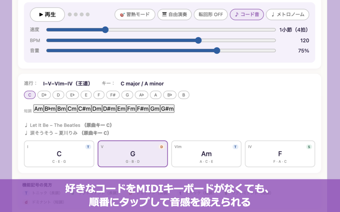Open 自由演奏 free play mode

tap(175, 14)
